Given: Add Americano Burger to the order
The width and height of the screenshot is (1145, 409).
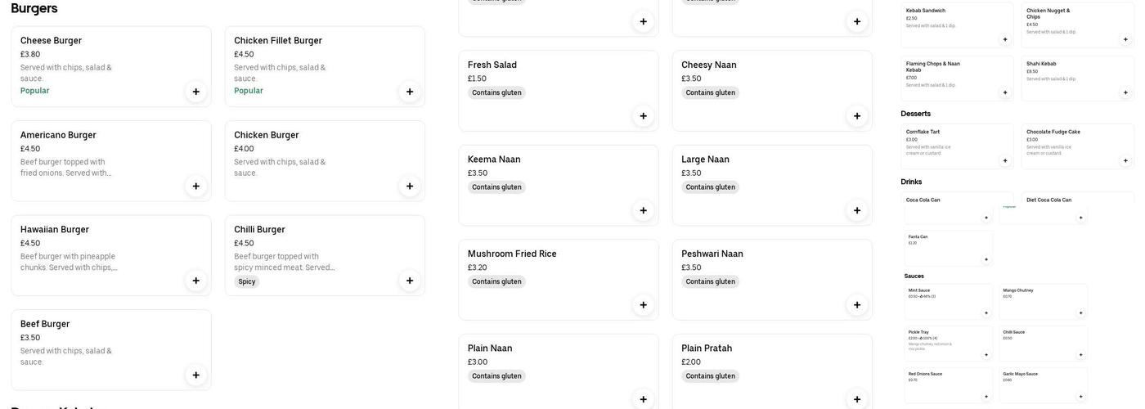Looking at the screenshot, I should (196, 187).
